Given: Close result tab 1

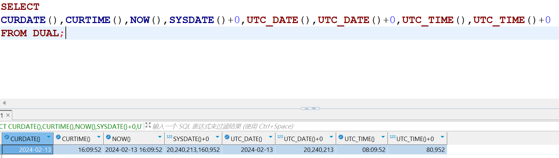Looking at the screenshot, I should click(8, 115).
